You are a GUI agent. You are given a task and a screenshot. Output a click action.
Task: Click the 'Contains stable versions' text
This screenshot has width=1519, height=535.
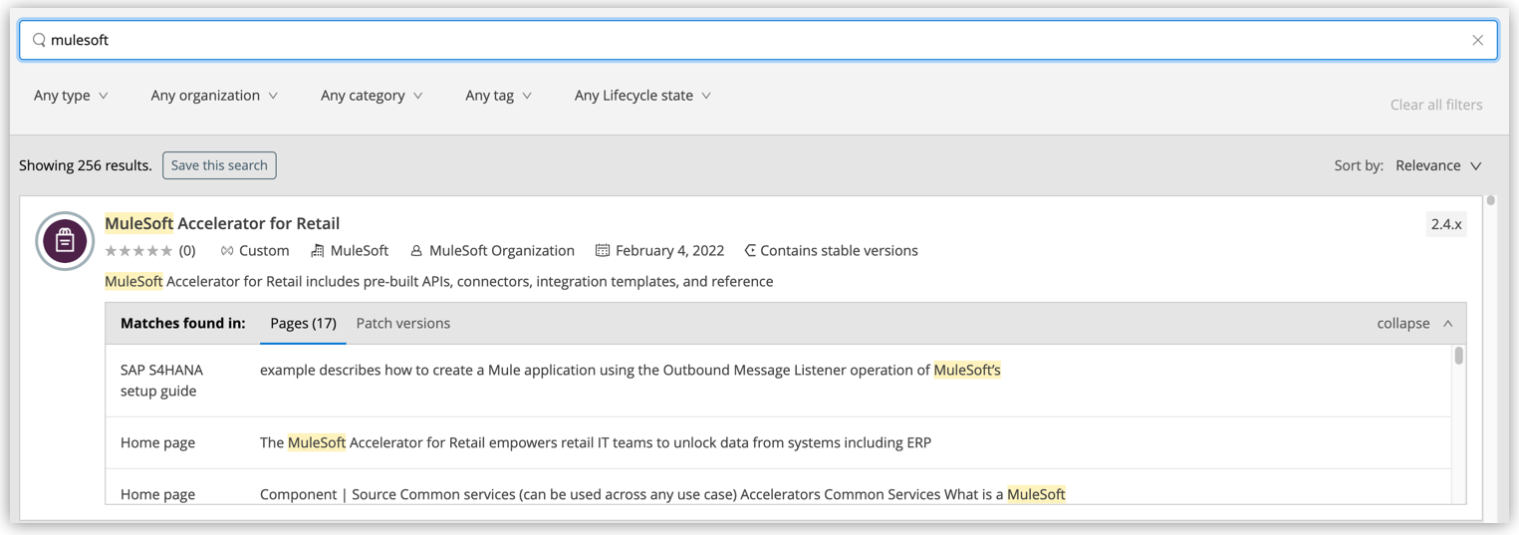(x=840, y=251)
